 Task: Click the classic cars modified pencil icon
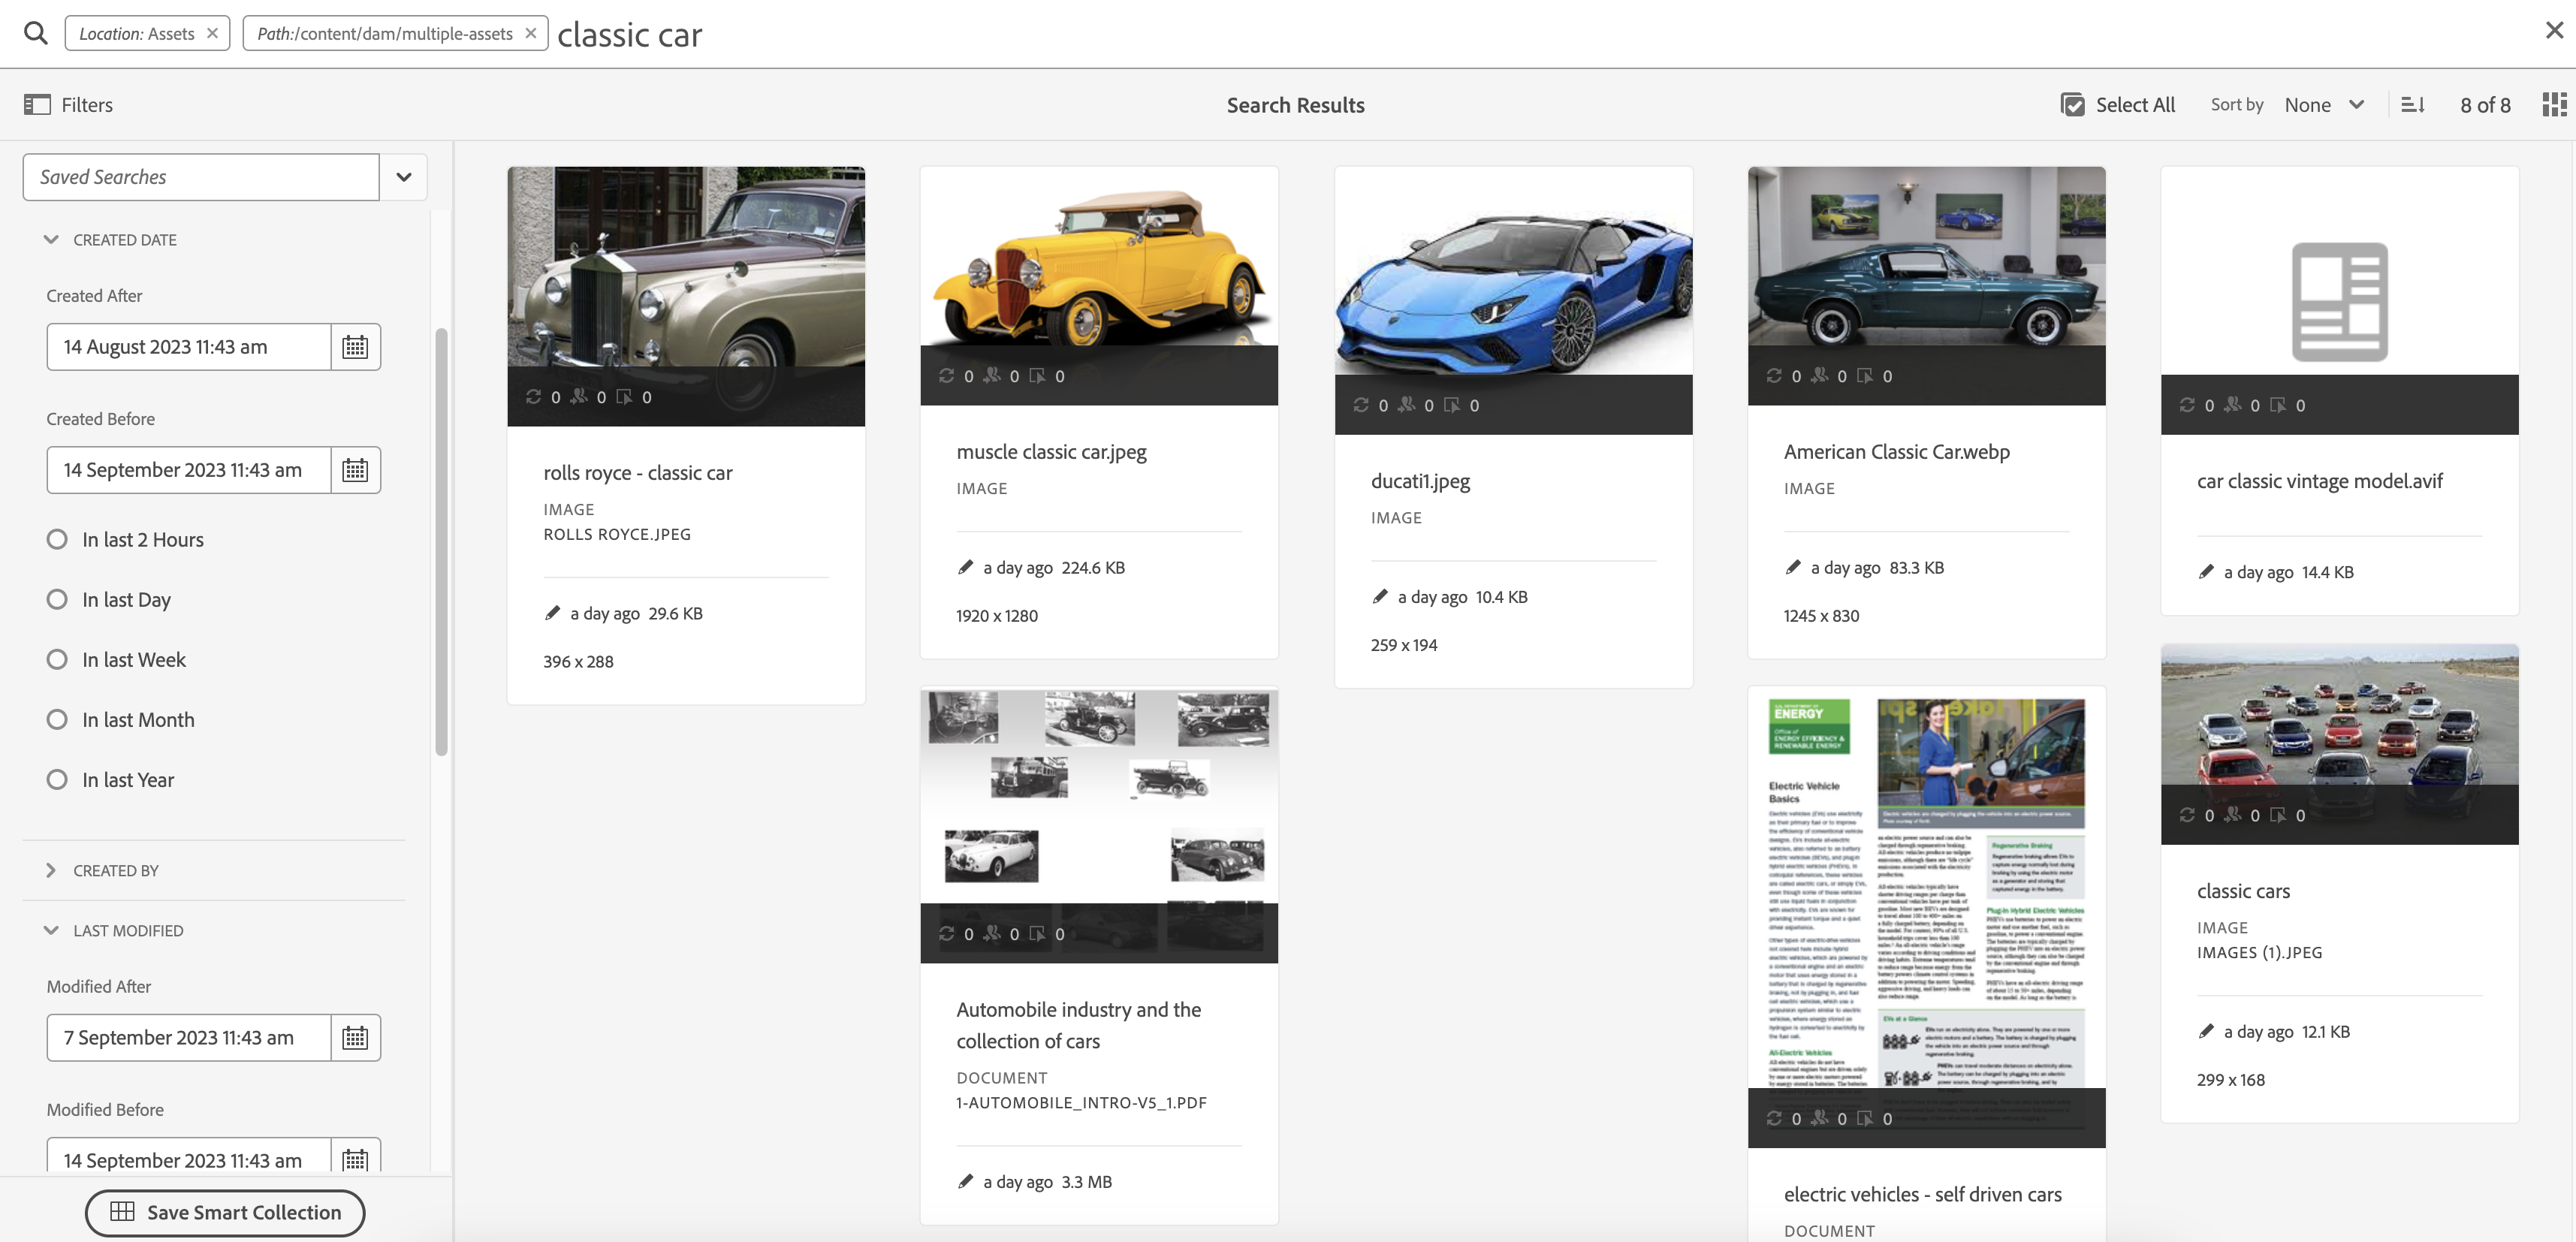coord(2206,1031)
